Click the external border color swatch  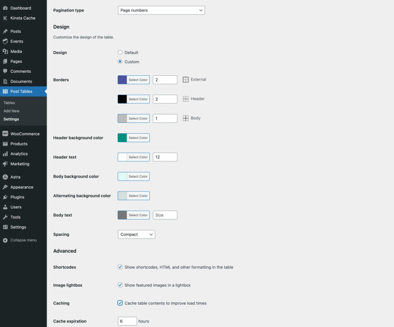click(121, 79)
